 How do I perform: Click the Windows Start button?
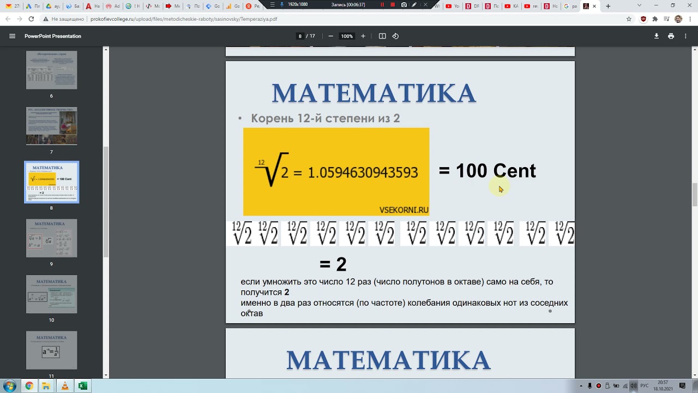click(9, 386)
